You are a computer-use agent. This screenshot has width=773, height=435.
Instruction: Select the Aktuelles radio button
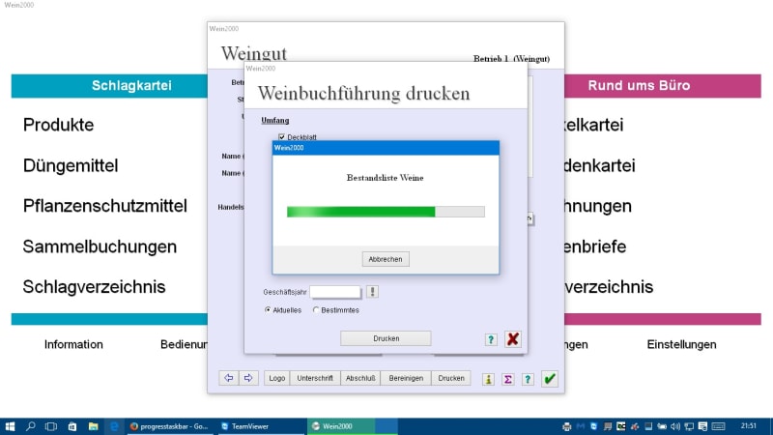(x=268, y=310)
